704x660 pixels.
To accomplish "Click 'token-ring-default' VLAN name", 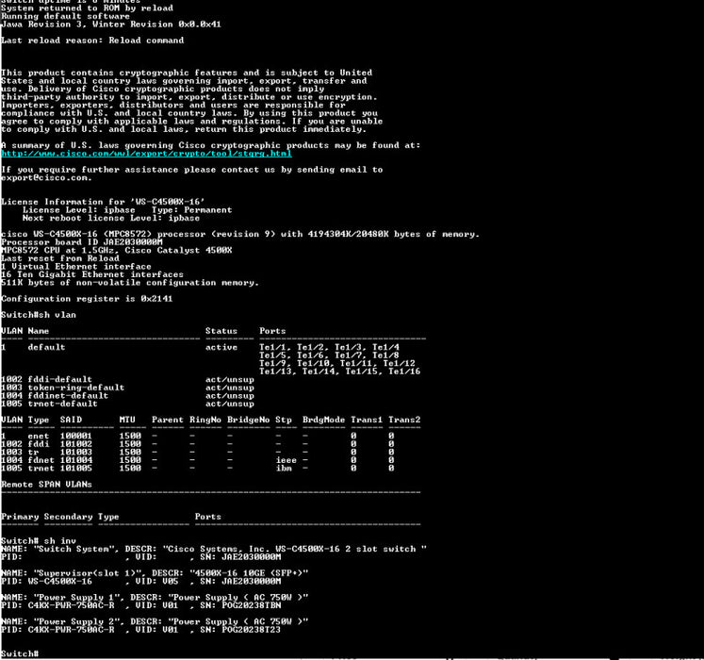I will (x=76, y=388).
